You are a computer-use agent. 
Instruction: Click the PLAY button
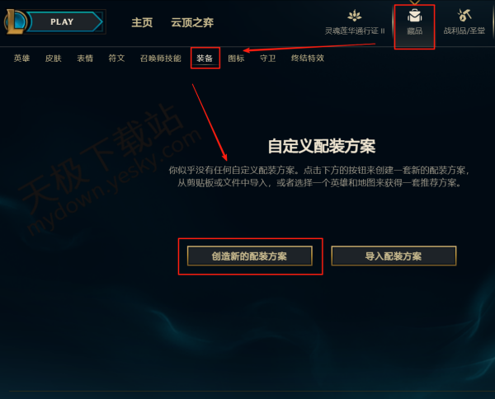point(66,21)
